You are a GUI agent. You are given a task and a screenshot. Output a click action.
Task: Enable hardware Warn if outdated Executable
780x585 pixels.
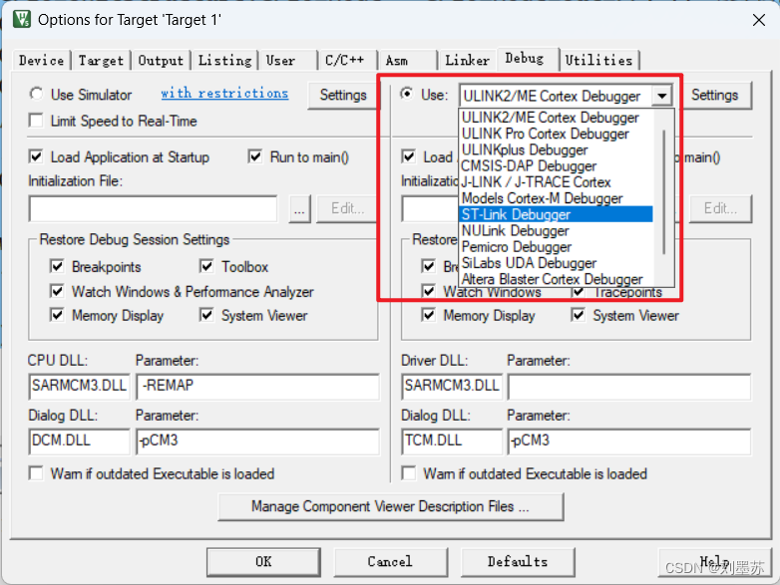pyautogui.click(x=408, y=473)
